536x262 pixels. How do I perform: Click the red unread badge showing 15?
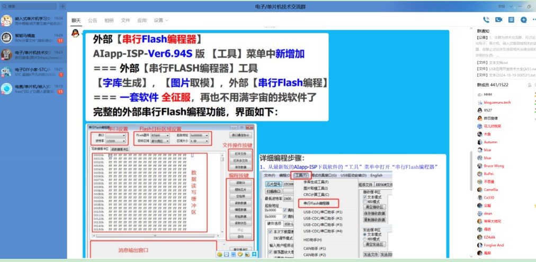click(60, 92)
